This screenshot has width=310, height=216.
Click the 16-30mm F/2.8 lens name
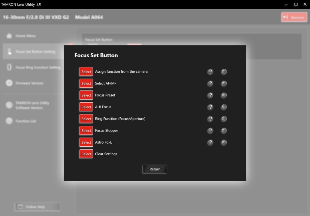coord(36,17)
